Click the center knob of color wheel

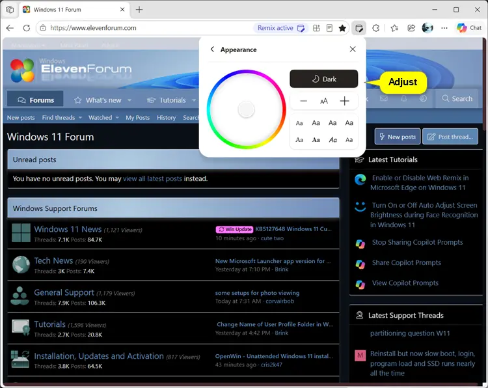tap(246, 109)
